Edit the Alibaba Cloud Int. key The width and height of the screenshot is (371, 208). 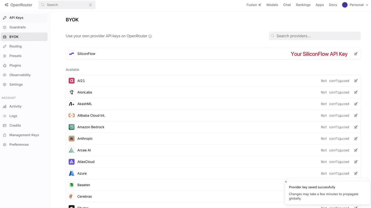coord(356,115)
